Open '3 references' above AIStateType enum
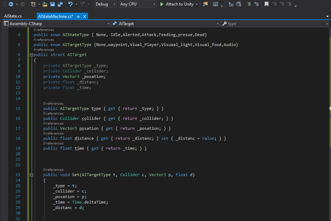The width and height of the screenshot is (331, 221). (x=44, y=30)
